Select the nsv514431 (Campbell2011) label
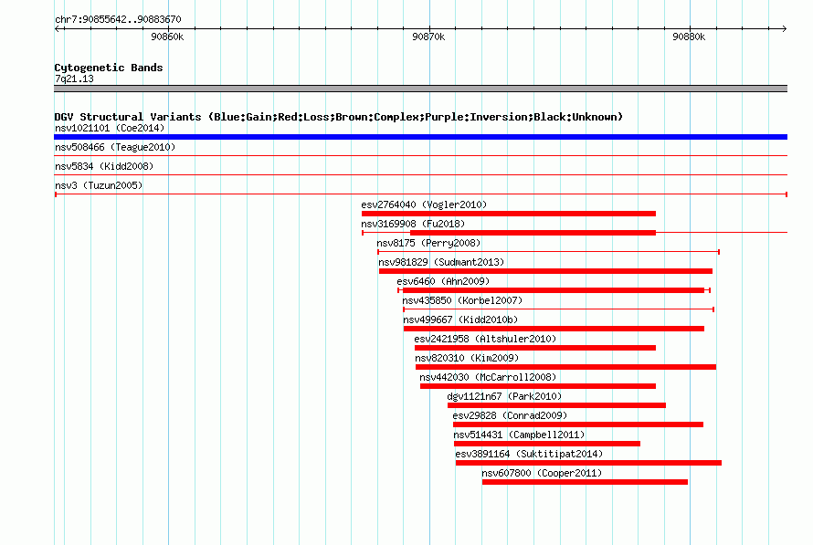Screen dimensions: 813x545 [519, 435]
